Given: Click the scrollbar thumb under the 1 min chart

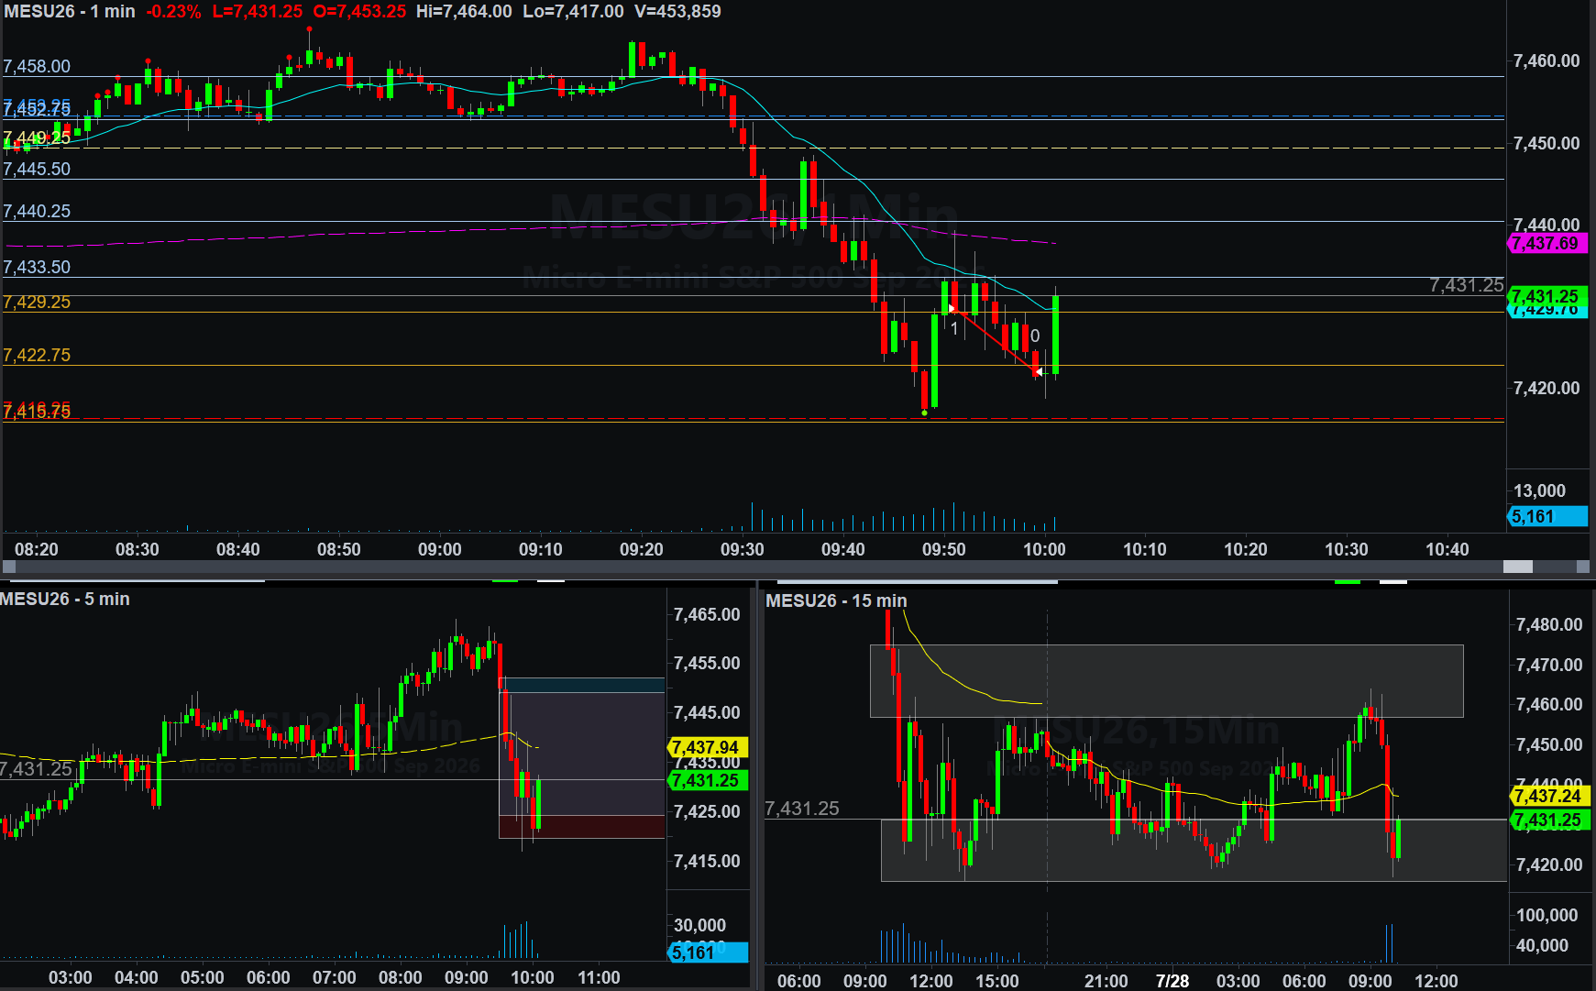Looking at the screenshot, I should click(x=1518, y=567).
